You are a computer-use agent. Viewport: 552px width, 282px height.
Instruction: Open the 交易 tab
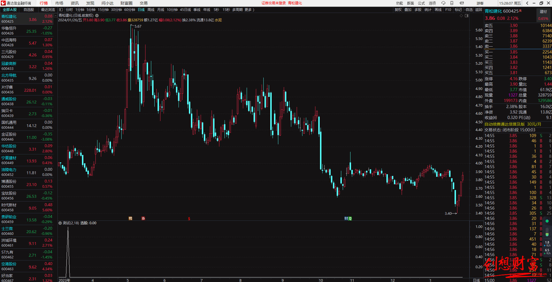(144, 3)
